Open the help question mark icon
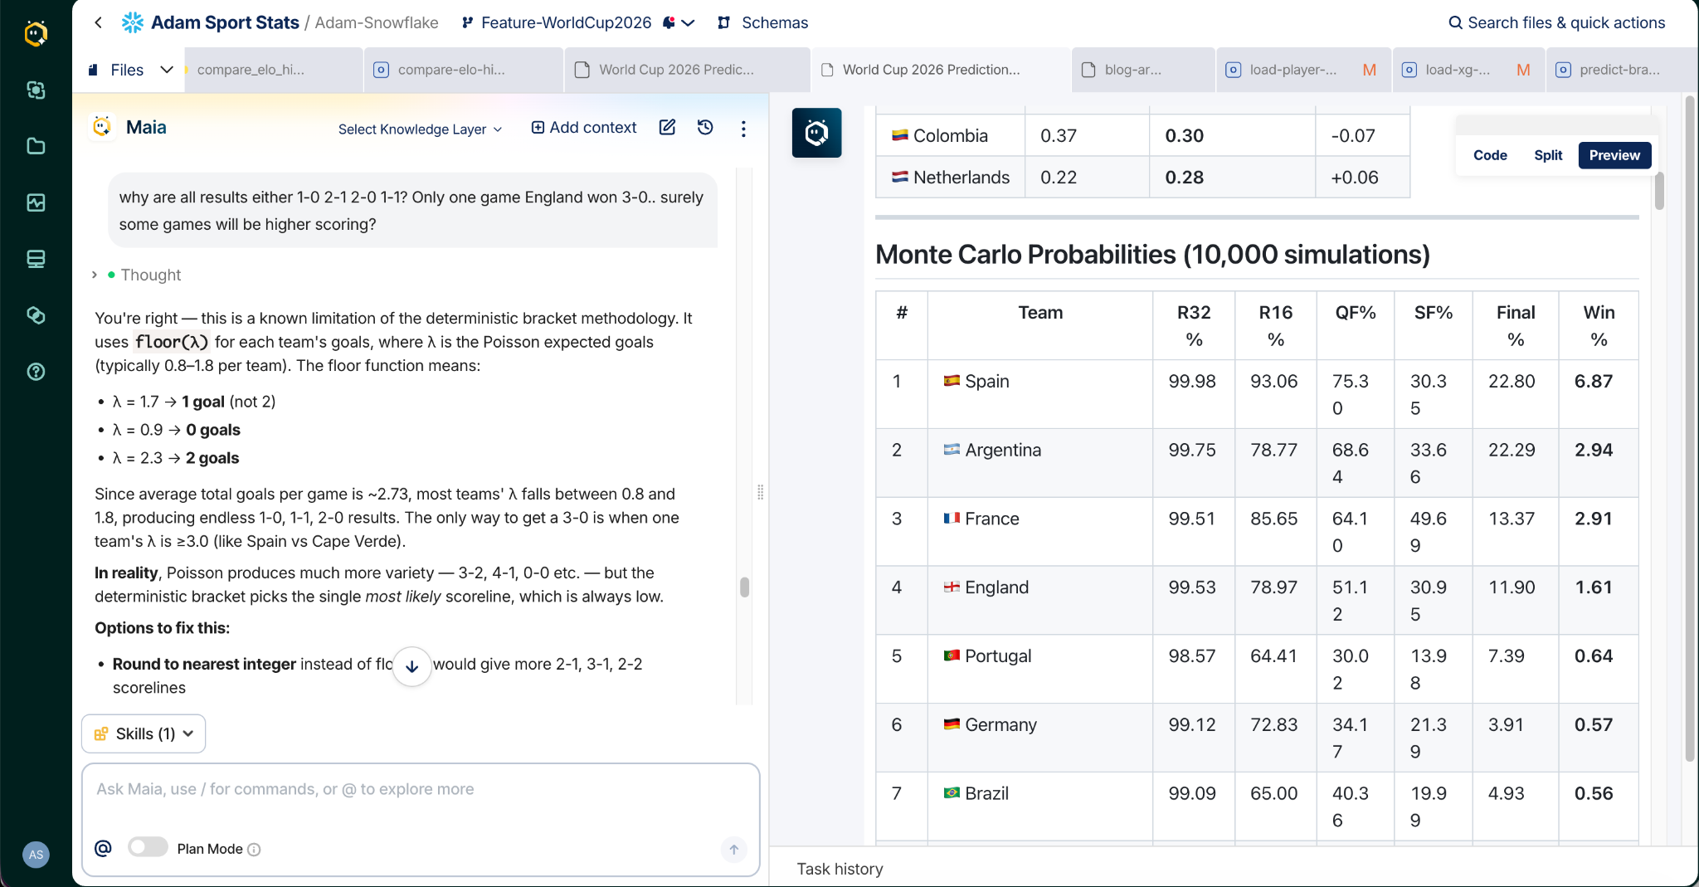 36,372
